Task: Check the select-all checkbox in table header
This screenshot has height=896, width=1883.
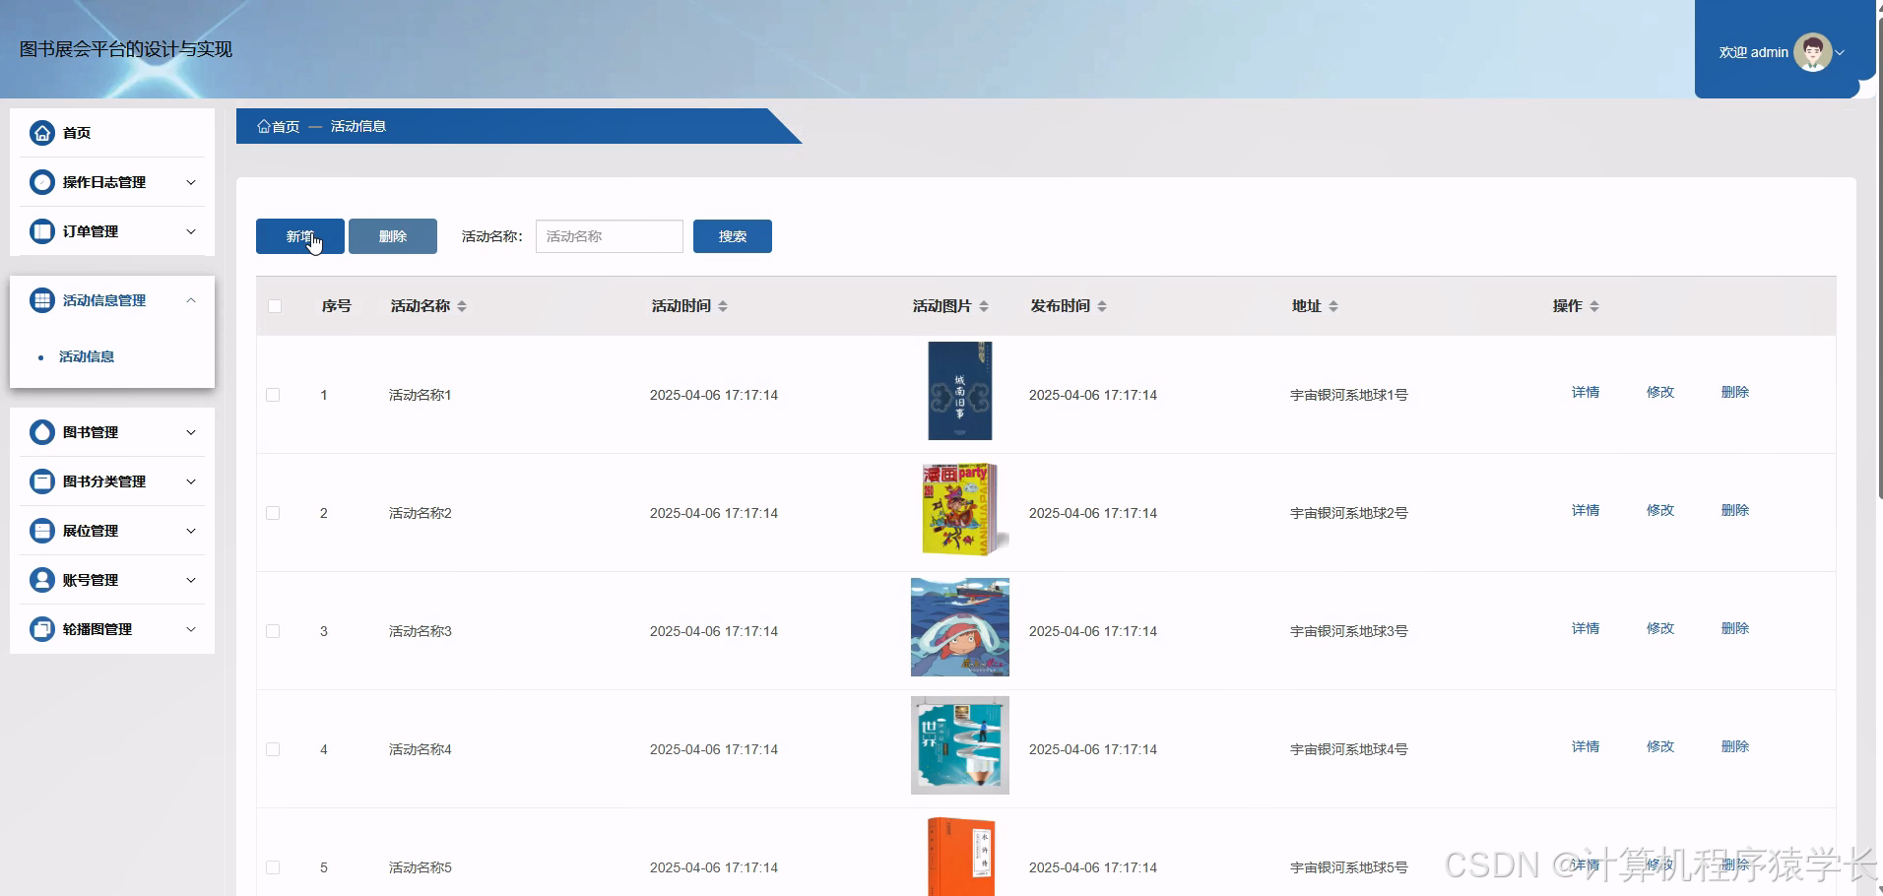Action: point(274,306)
